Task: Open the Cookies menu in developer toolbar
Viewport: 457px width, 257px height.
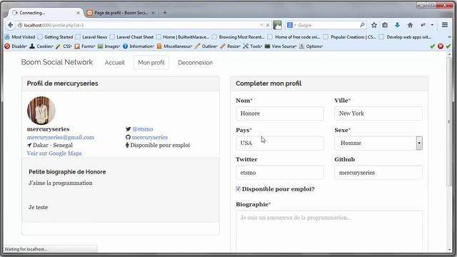Action: [x=41, y=46]
